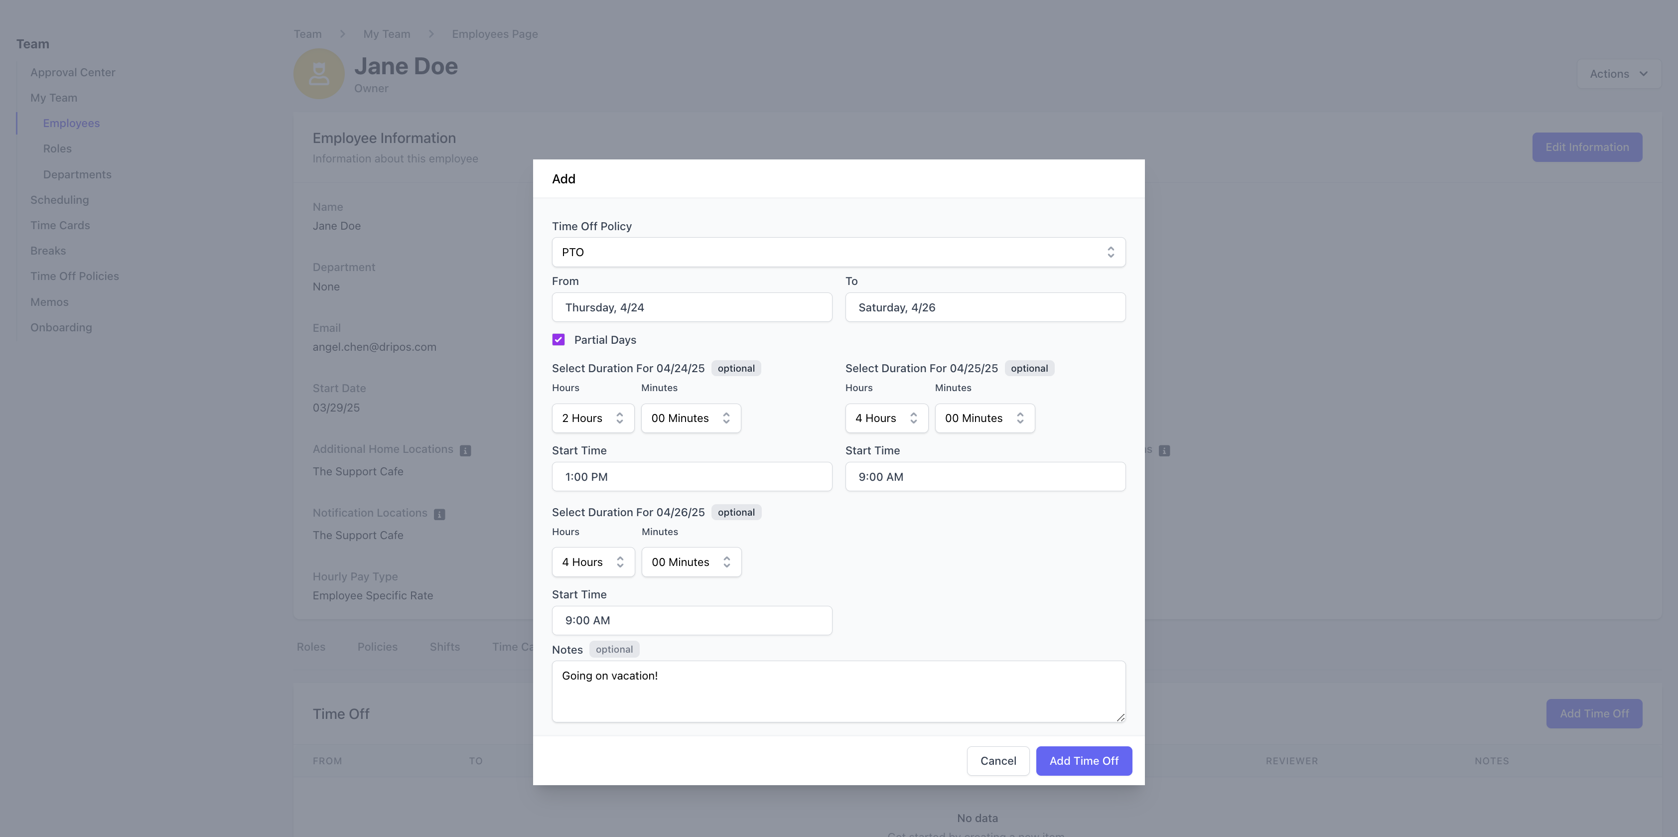
Task: Click breadcrumb chevron after Team
Action: tap(342, 34)
